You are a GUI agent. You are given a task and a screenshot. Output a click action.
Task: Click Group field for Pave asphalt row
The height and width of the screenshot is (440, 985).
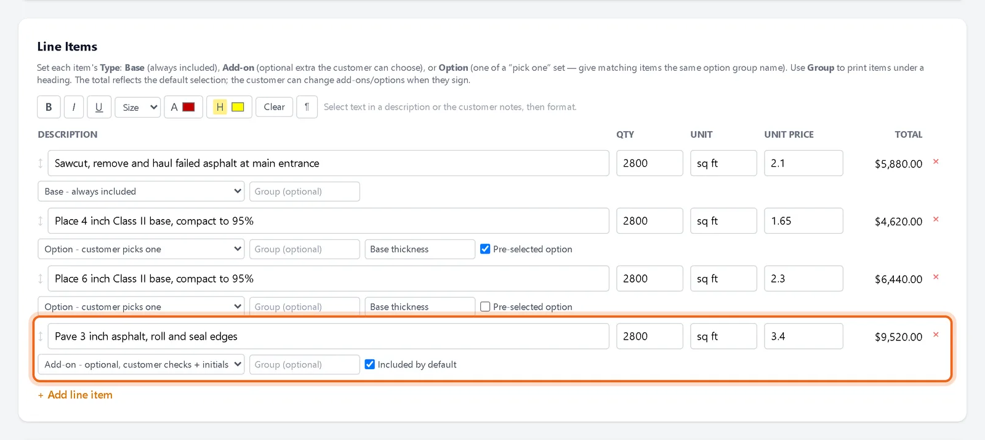(305, 364)
